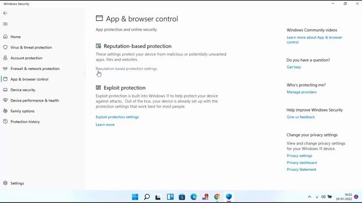This screenshot has width=362, height=203.
Task: Click the Settings gear icon
Action: (5, 183)
